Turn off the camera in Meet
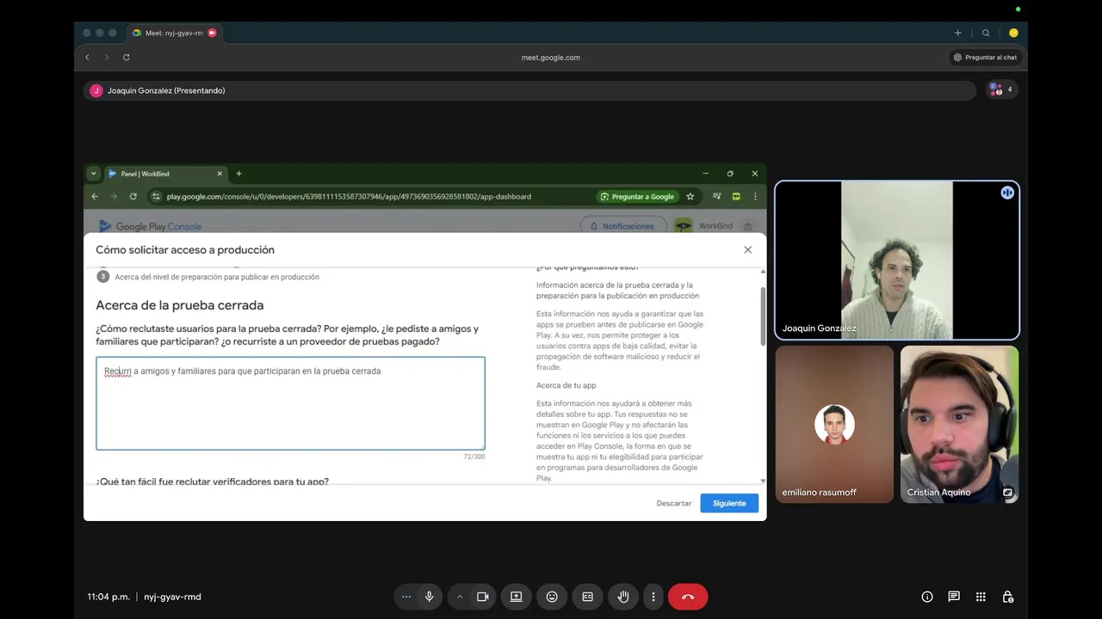 coord(483,597)
